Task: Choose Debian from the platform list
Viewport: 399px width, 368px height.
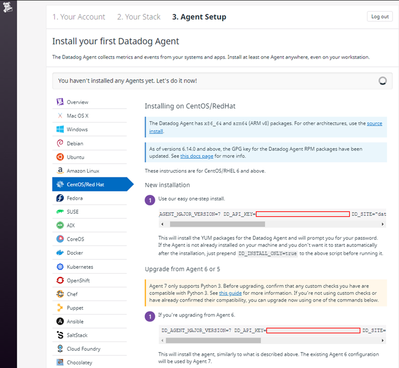Action: point(90,144)
